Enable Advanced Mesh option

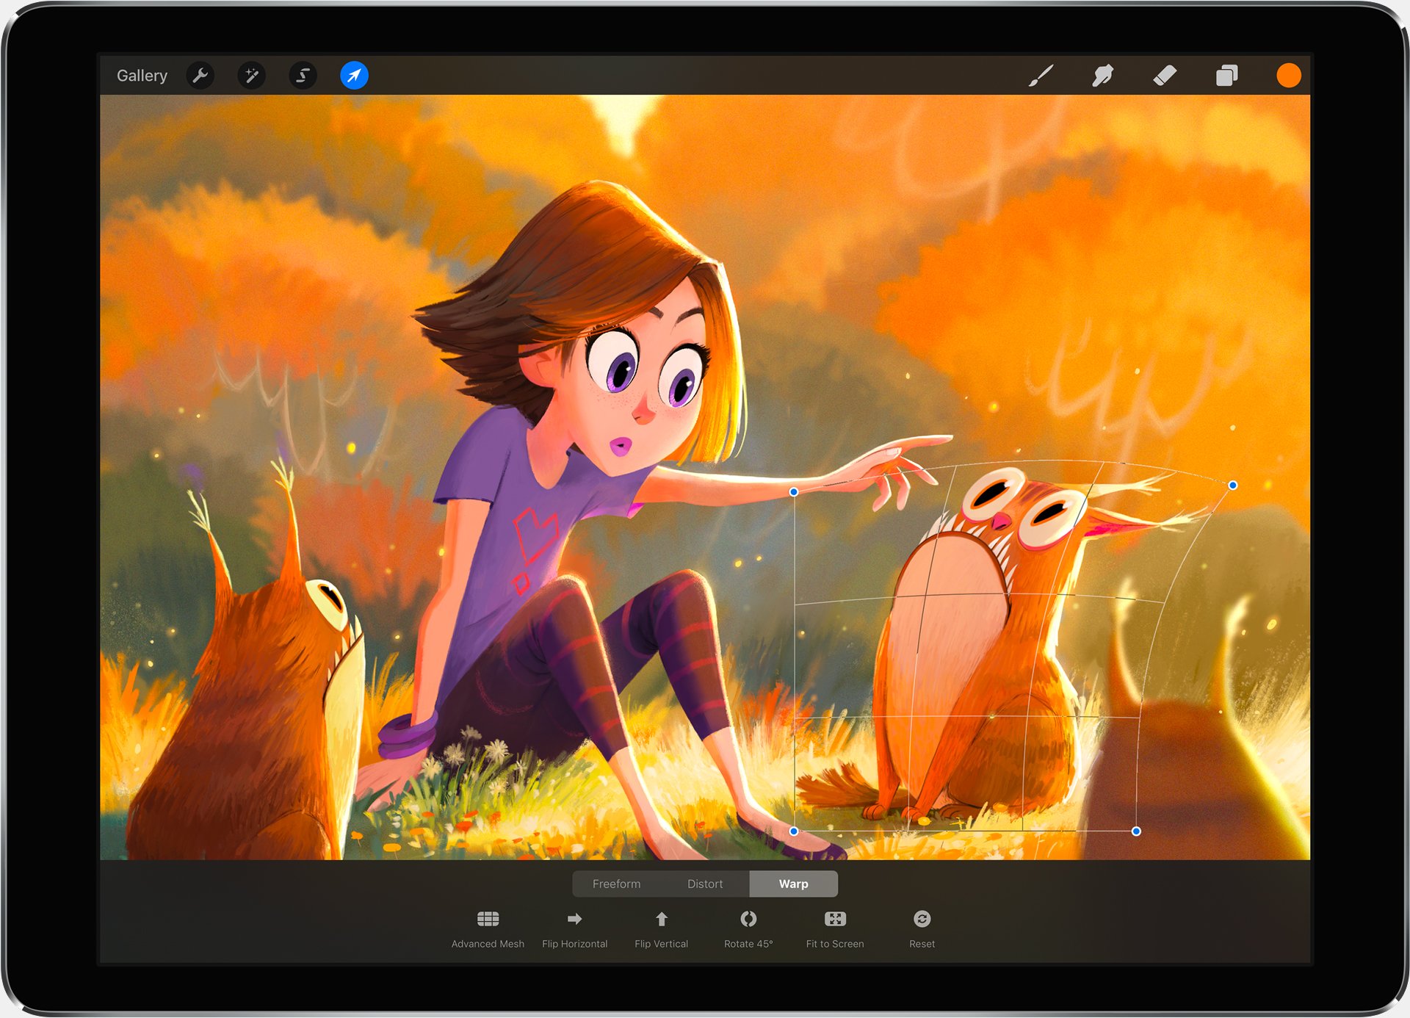click(488, 928)
